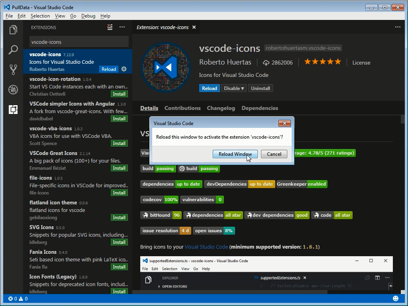Click the vulnerabilities 0 badge

(202, 200)
